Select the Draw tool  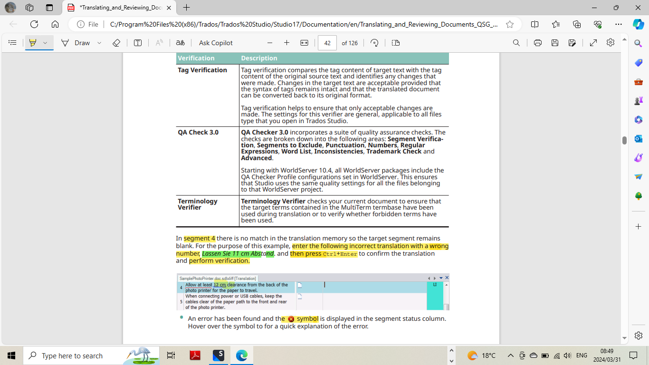[x=76, y=43]
